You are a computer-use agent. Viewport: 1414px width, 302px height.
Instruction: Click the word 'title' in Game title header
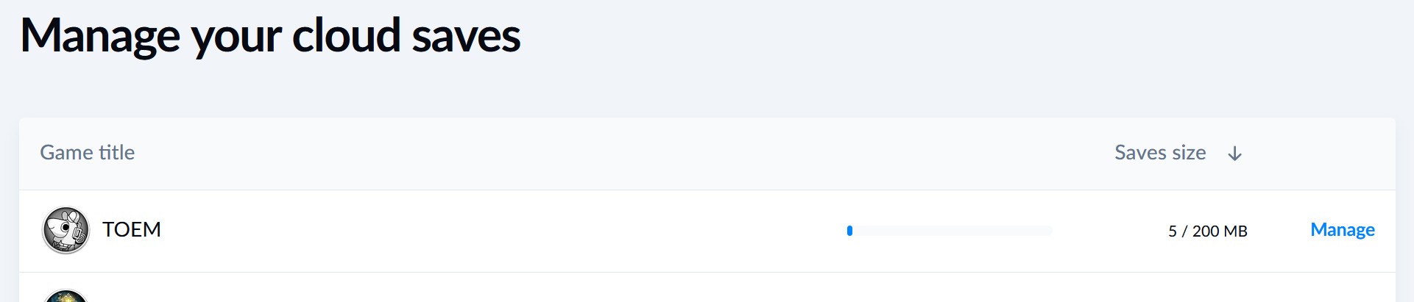click(117, 153)
